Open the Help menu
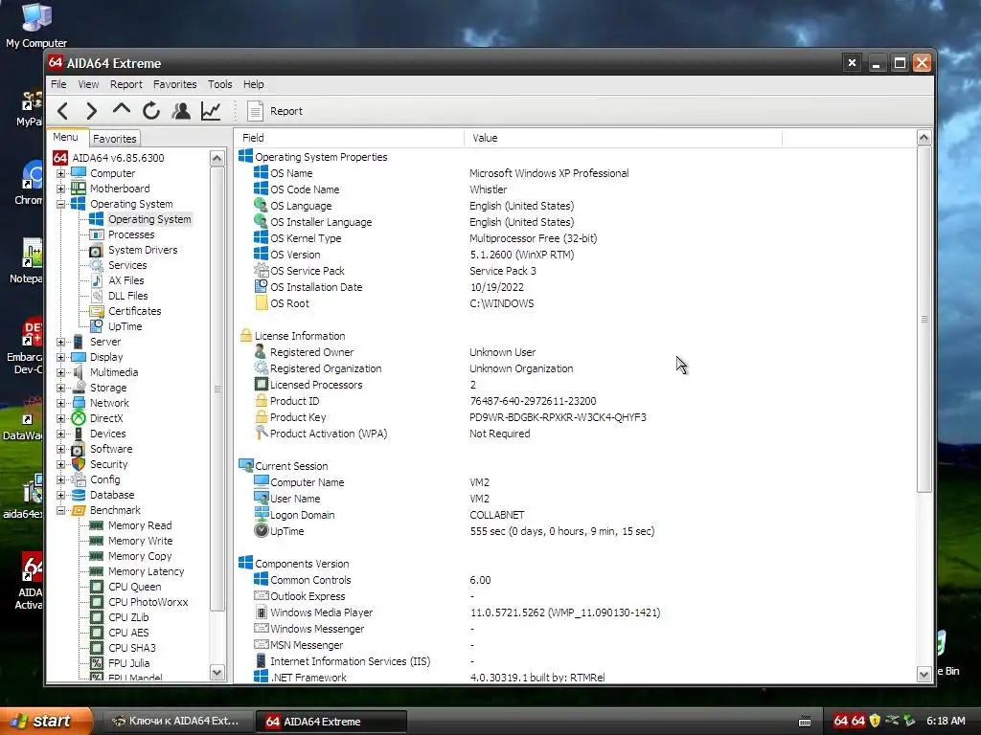Viewport: 981px width, 735px height. 253,84
